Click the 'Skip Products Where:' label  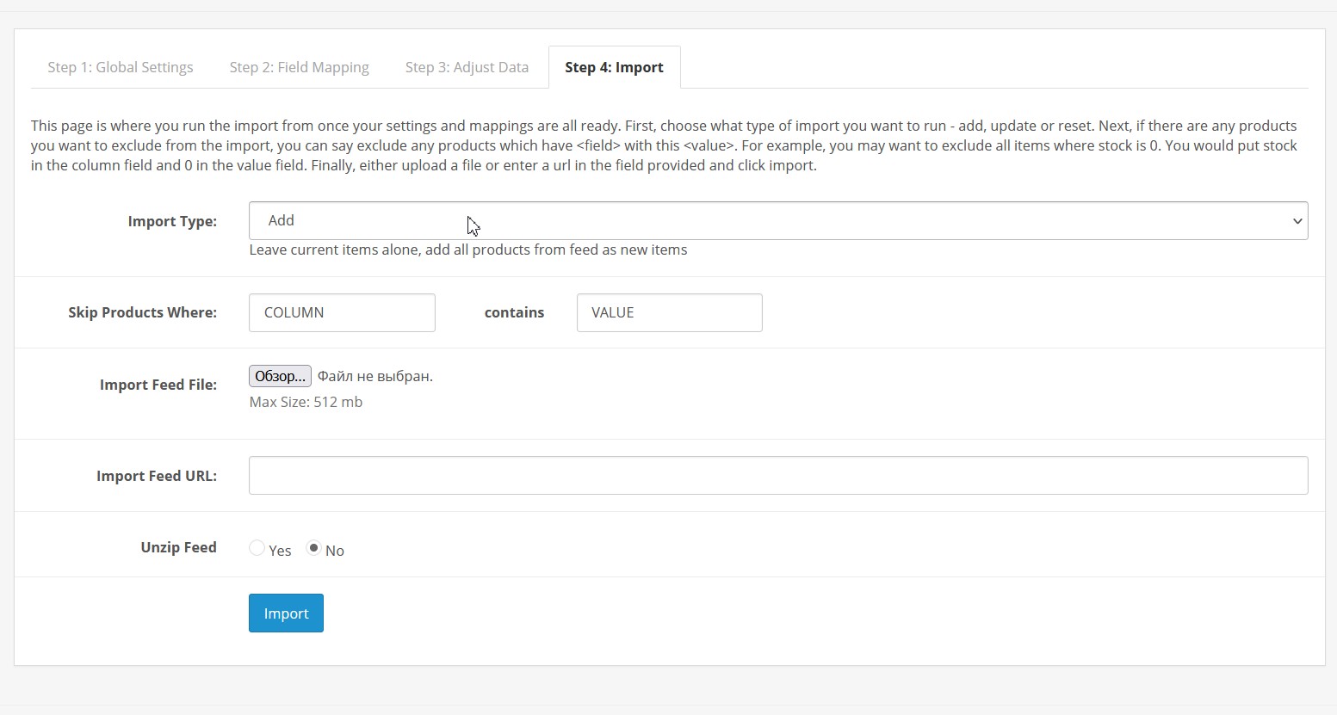click(x=142, y=312)
